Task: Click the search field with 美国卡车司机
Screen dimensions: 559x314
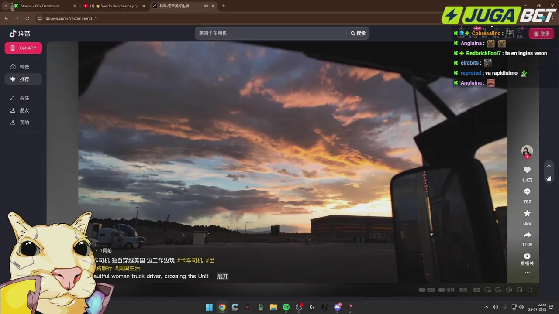Action: point(271,33)
